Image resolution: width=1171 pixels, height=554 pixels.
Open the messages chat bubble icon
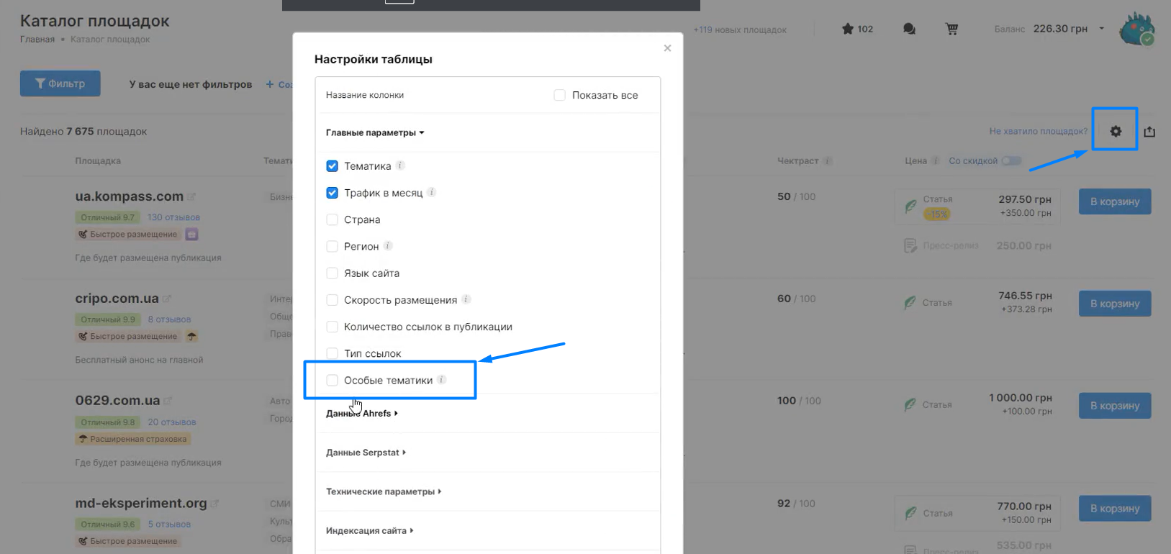tap(909, 29)
